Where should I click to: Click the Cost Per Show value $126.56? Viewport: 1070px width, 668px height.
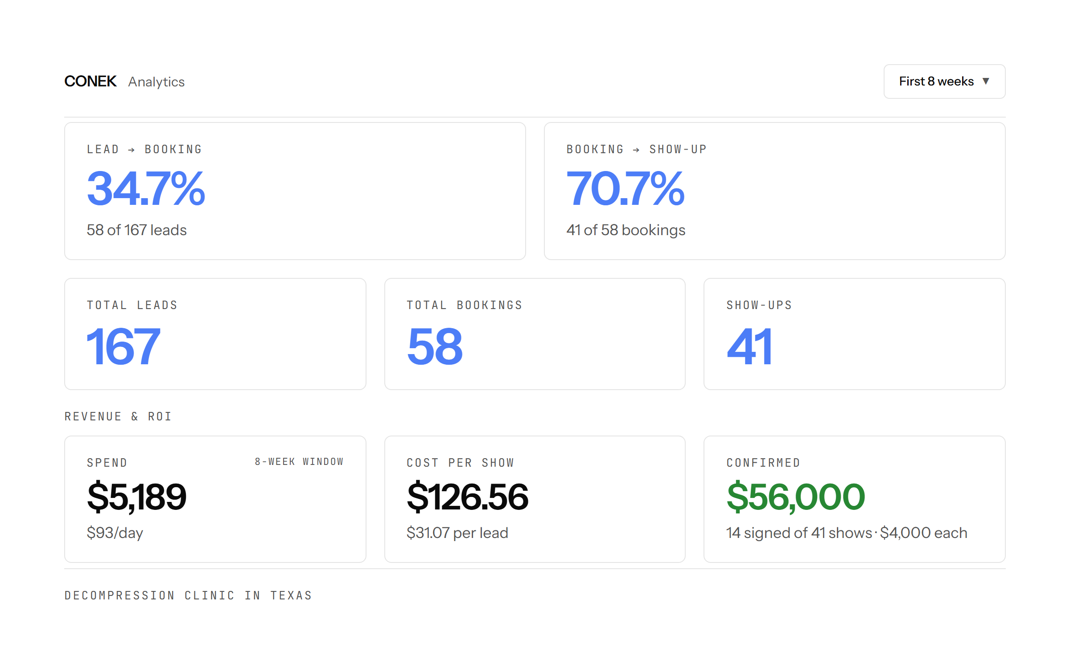tap(468, 497)
